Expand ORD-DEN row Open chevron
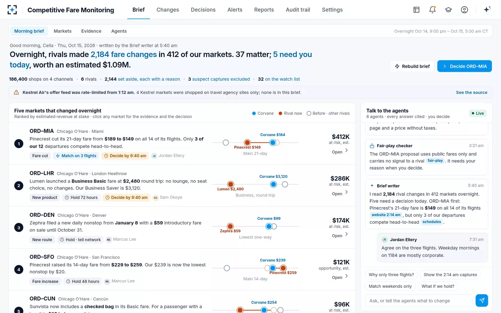The width and height of the screenshot is (501, 313). click(346, 234)
